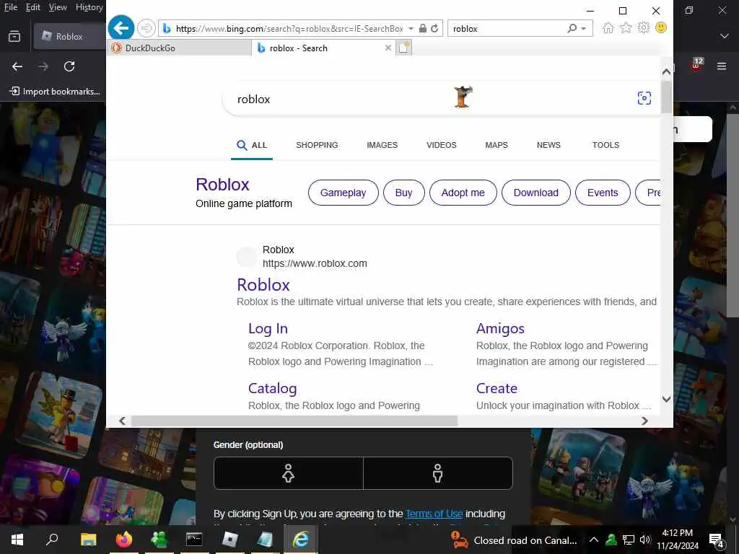Open the Log In sublink

pos(268,328)
